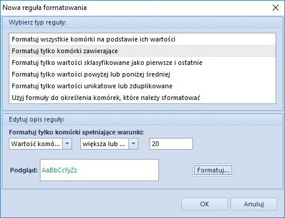285x218 pixels.
Task: Open the Formatuj... button
Action: pyautogui.click(x=213, y=170)
